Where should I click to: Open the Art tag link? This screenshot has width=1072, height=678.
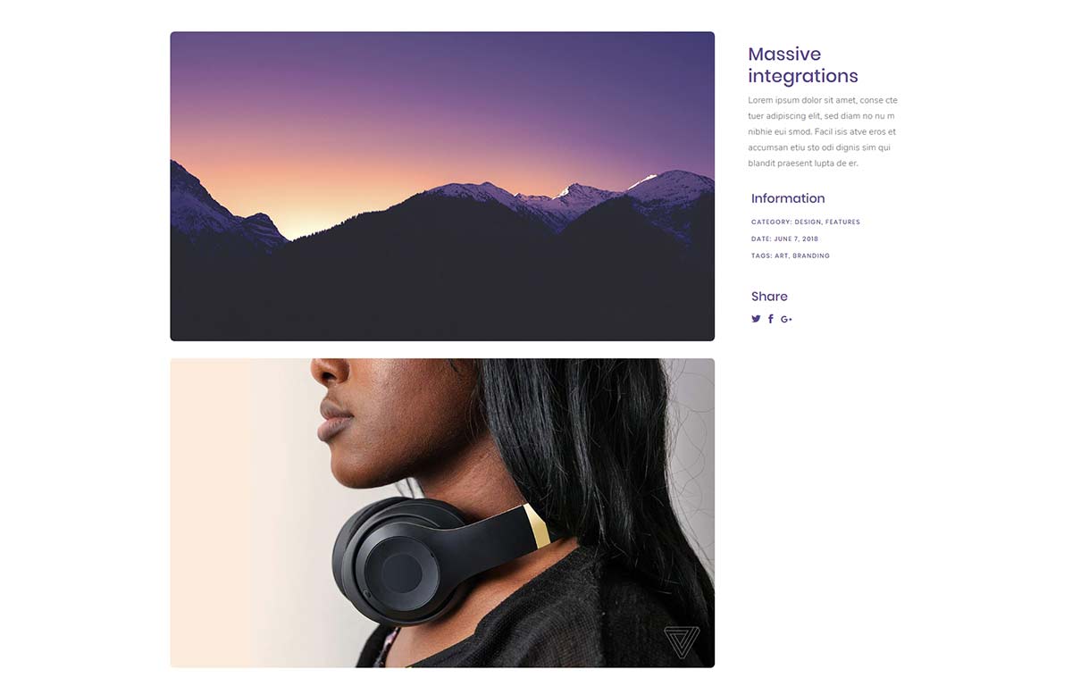782,255
